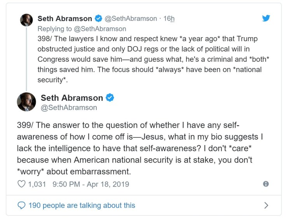Click the small "Seth Abramson" name above 398/
This screenshot has height=220, width=286.
65,19
